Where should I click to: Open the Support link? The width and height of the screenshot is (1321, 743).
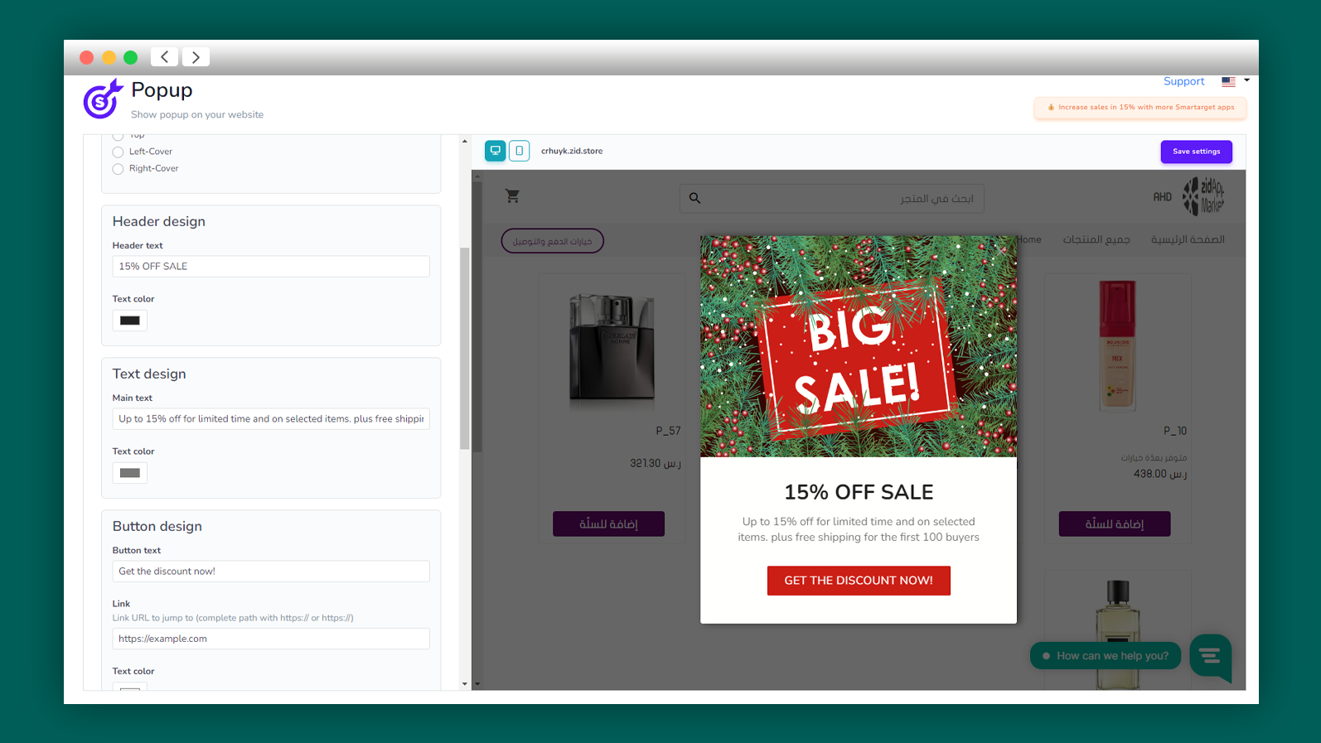[x=1183, y=81]
